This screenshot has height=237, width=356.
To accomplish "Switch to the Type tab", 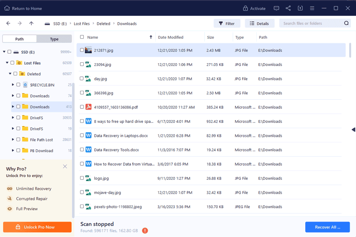I will click(x=54, y=39).
